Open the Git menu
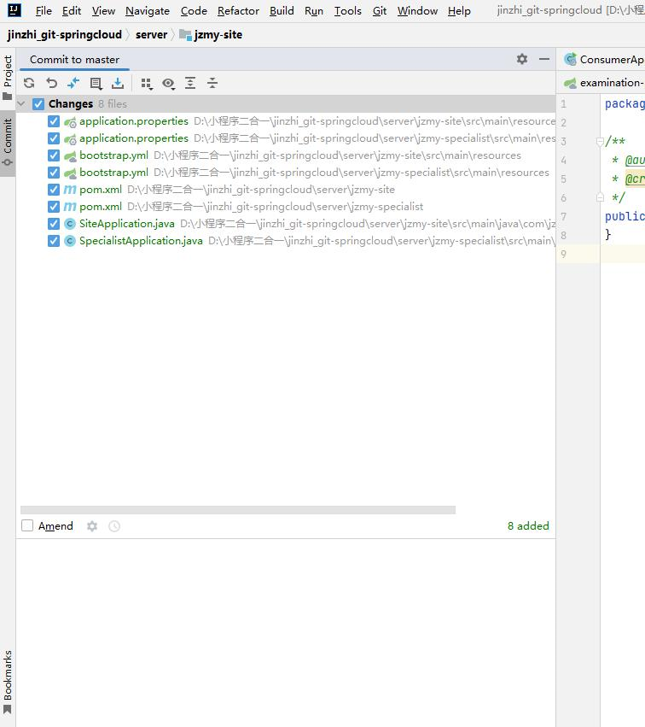This screenshot has width=645, height=727. (x=380, y=10)
